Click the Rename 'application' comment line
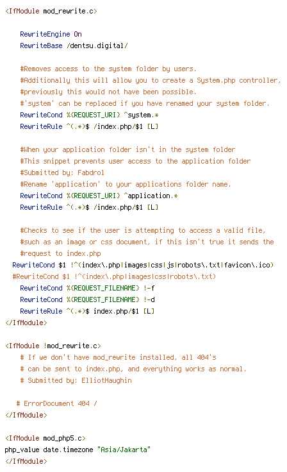The width and height of the screenshot is (287, 472). pyautogui.click(x=126, y=184)
